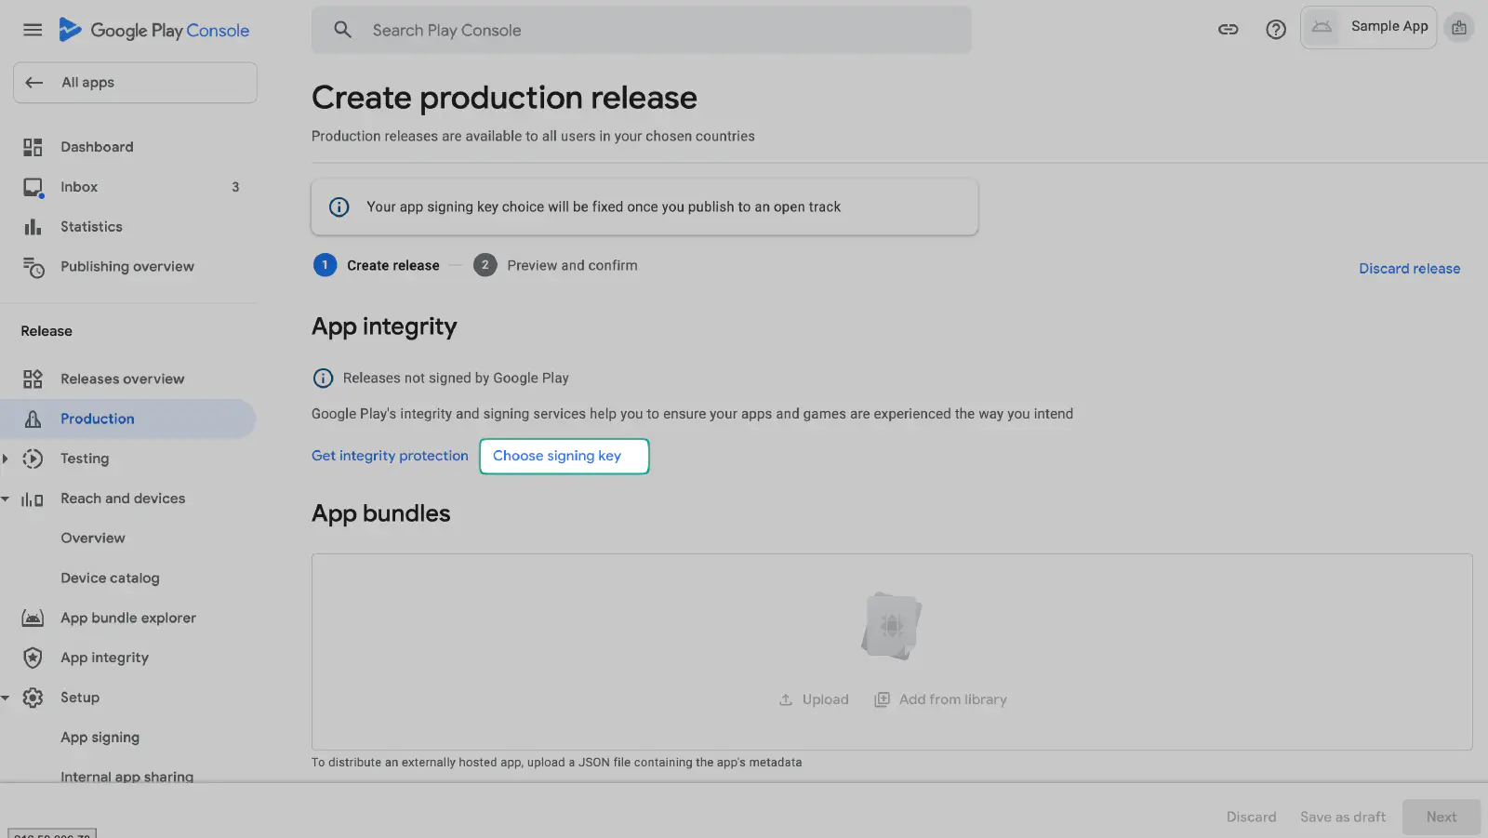Image resolution: width=1488 pixels, height=838 pixels.
Task: Click the Discard release link
Action: click(1409, 269)
